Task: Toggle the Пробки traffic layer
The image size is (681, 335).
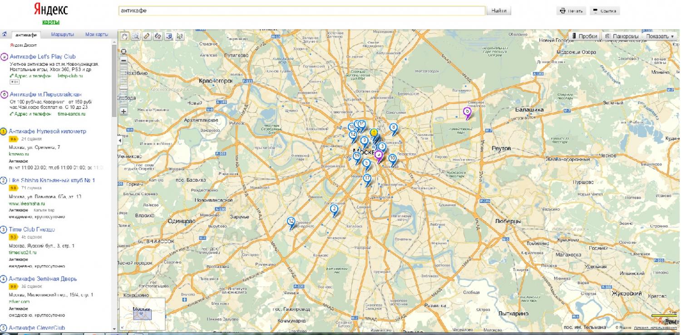Action: pos(585,36)
